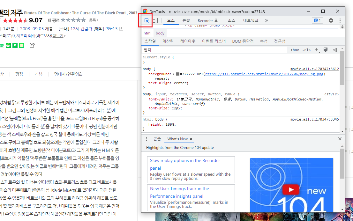Select the inspect element tool in DevTools
The image size is (353, 221).
pos(146,20)
